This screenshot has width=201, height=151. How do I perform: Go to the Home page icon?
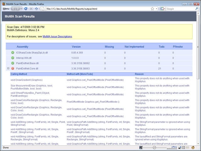point(36,9)
